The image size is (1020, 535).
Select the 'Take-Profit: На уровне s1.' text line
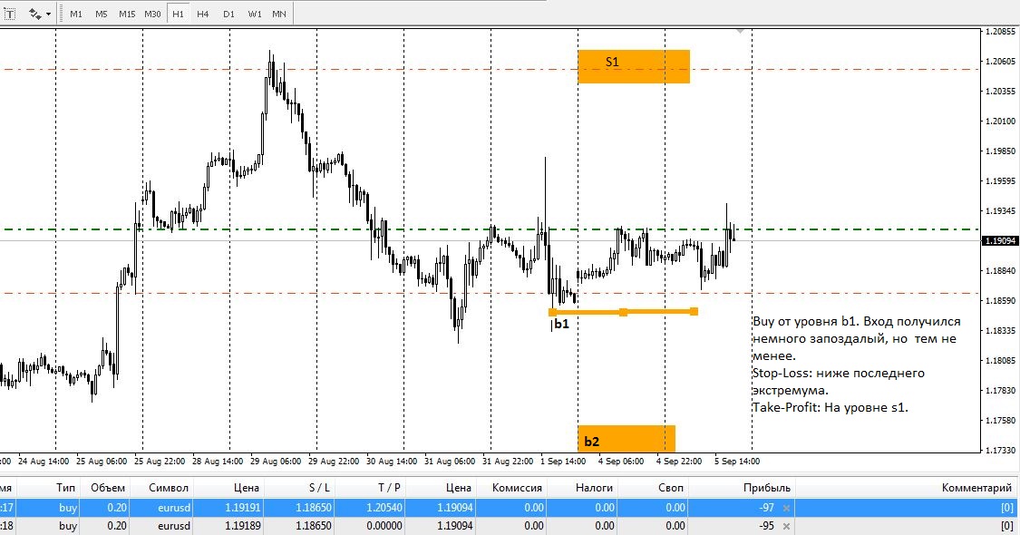point(830,407)
